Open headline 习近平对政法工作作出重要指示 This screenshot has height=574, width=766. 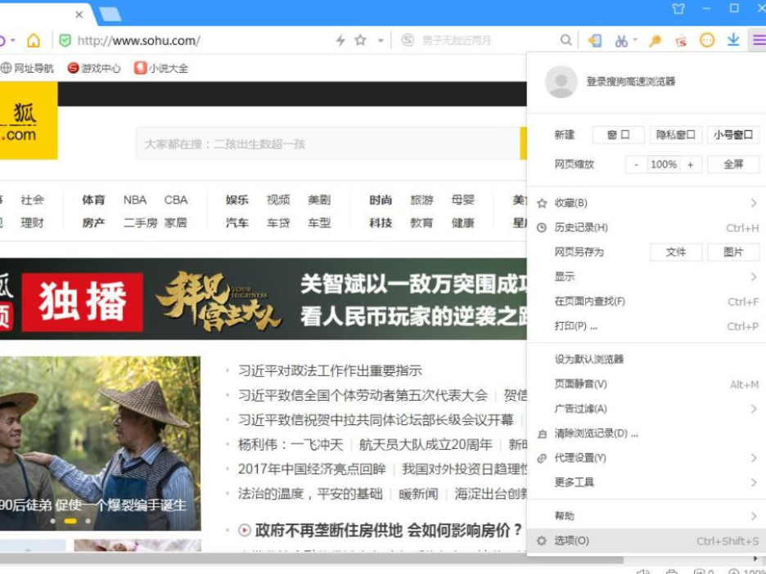pos(331,371)
